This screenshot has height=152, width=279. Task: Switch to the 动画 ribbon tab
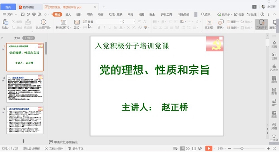[x=101, y=14]
